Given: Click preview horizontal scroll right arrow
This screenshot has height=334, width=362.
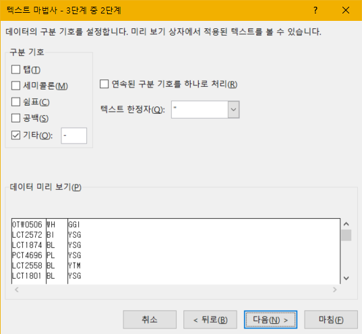Looking at the screenshot, I should pyautogui.click(x=335, y=290).
